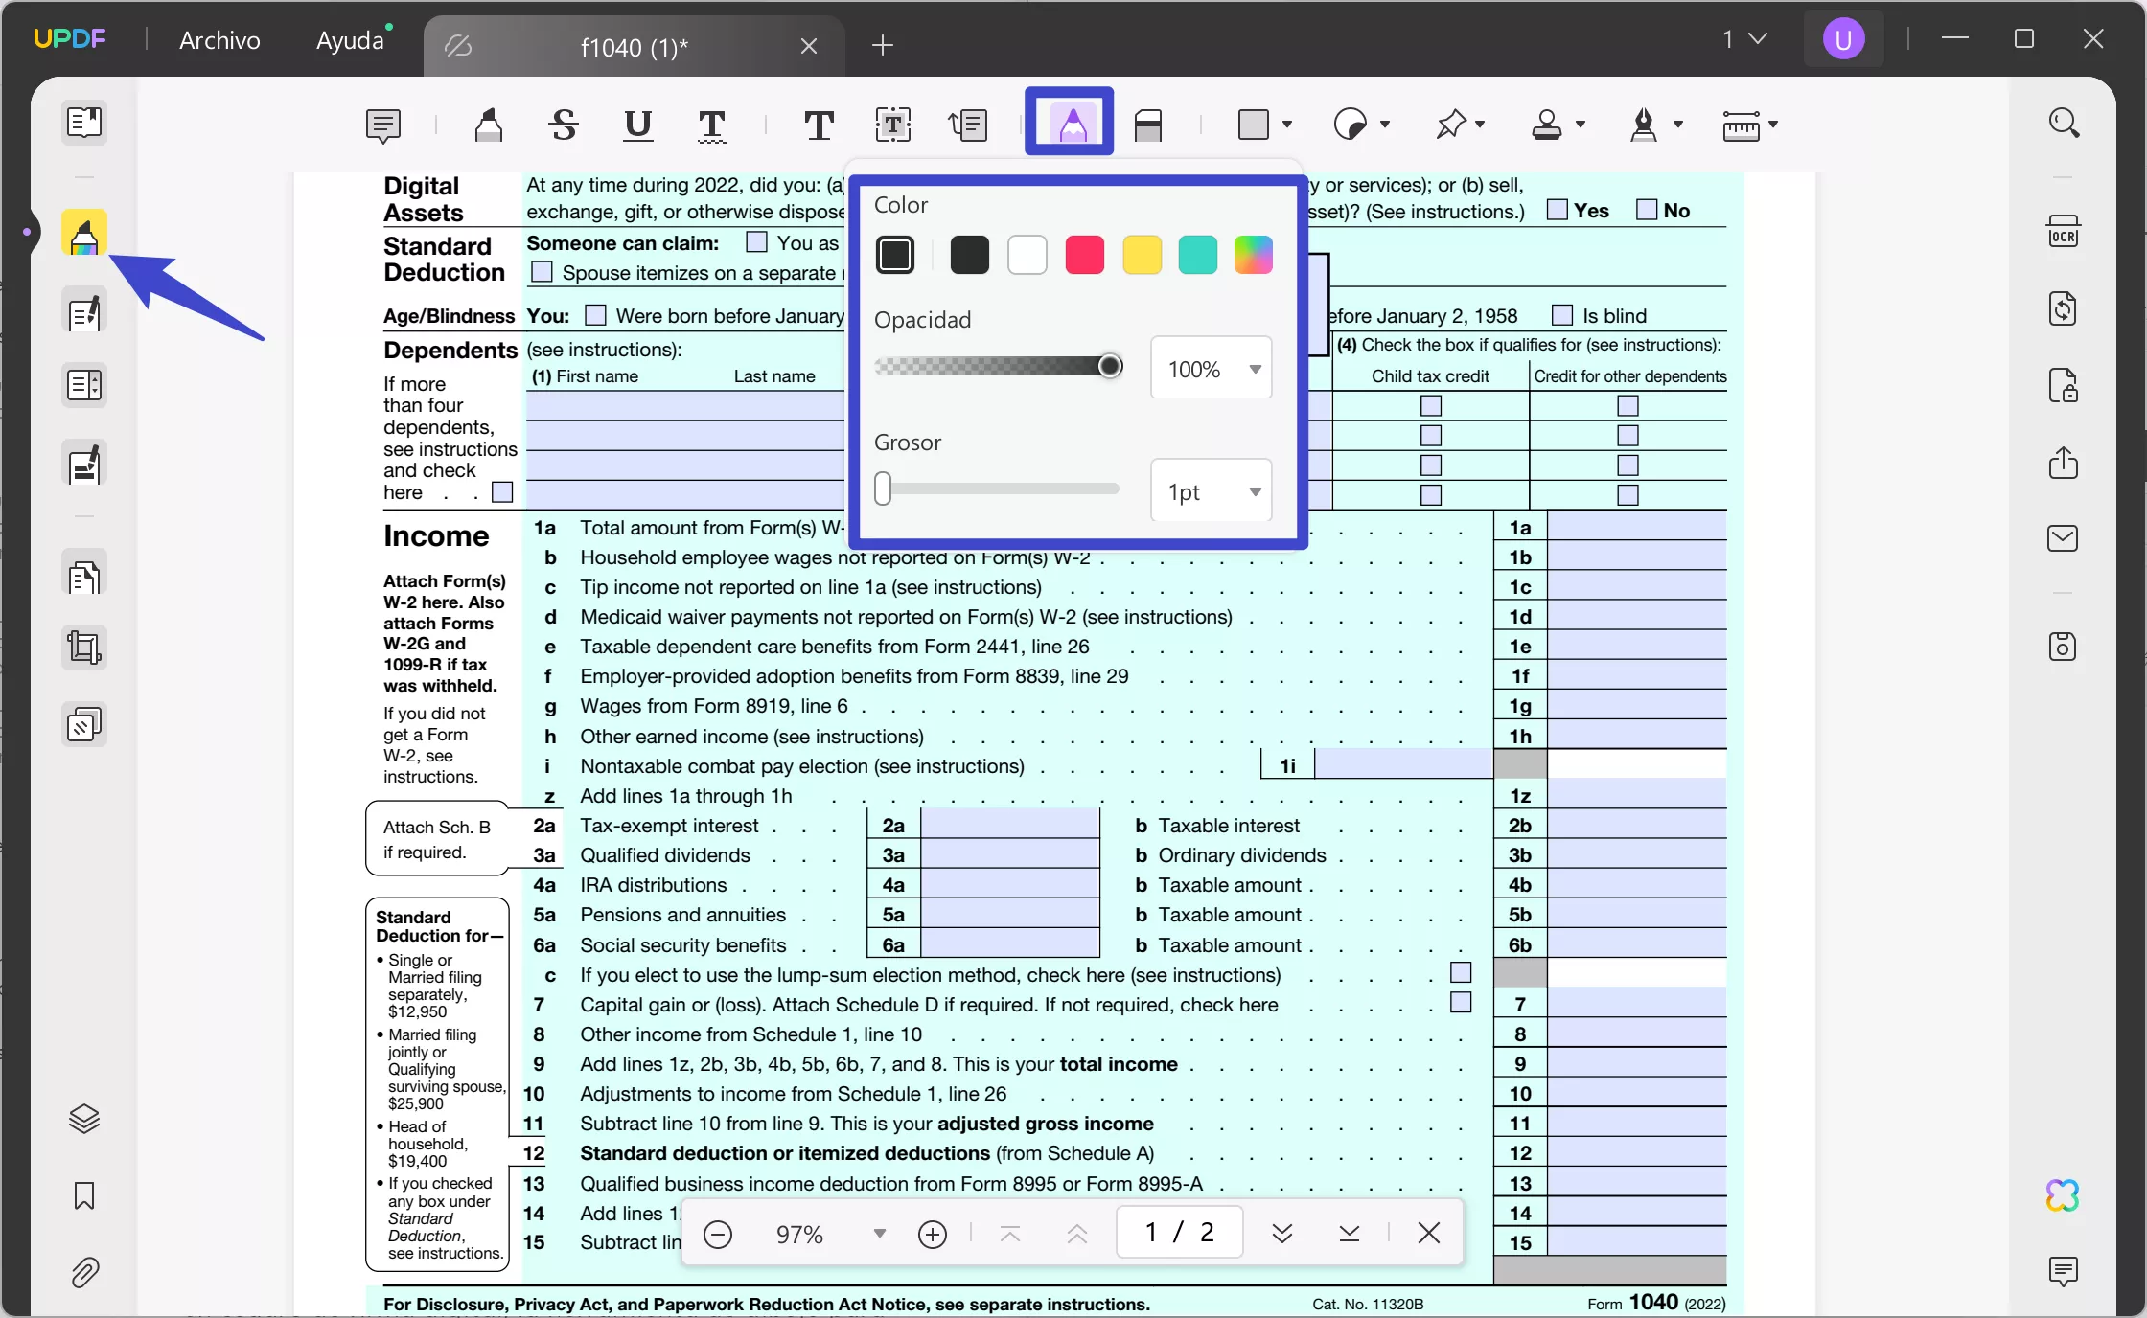Open the OCR recognition tool
2147x1318 pixels.
pyautogui.click(x=2064, y=232)
